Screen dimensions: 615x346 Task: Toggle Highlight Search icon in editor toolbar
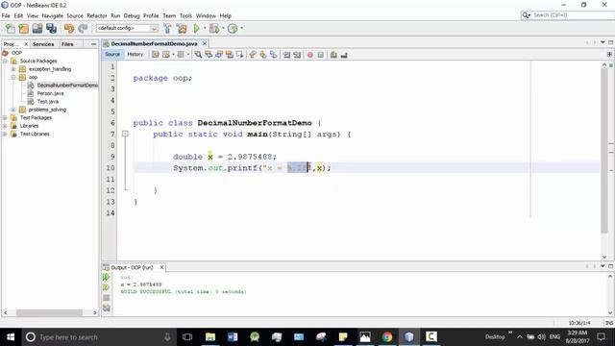tap(230, 55)
